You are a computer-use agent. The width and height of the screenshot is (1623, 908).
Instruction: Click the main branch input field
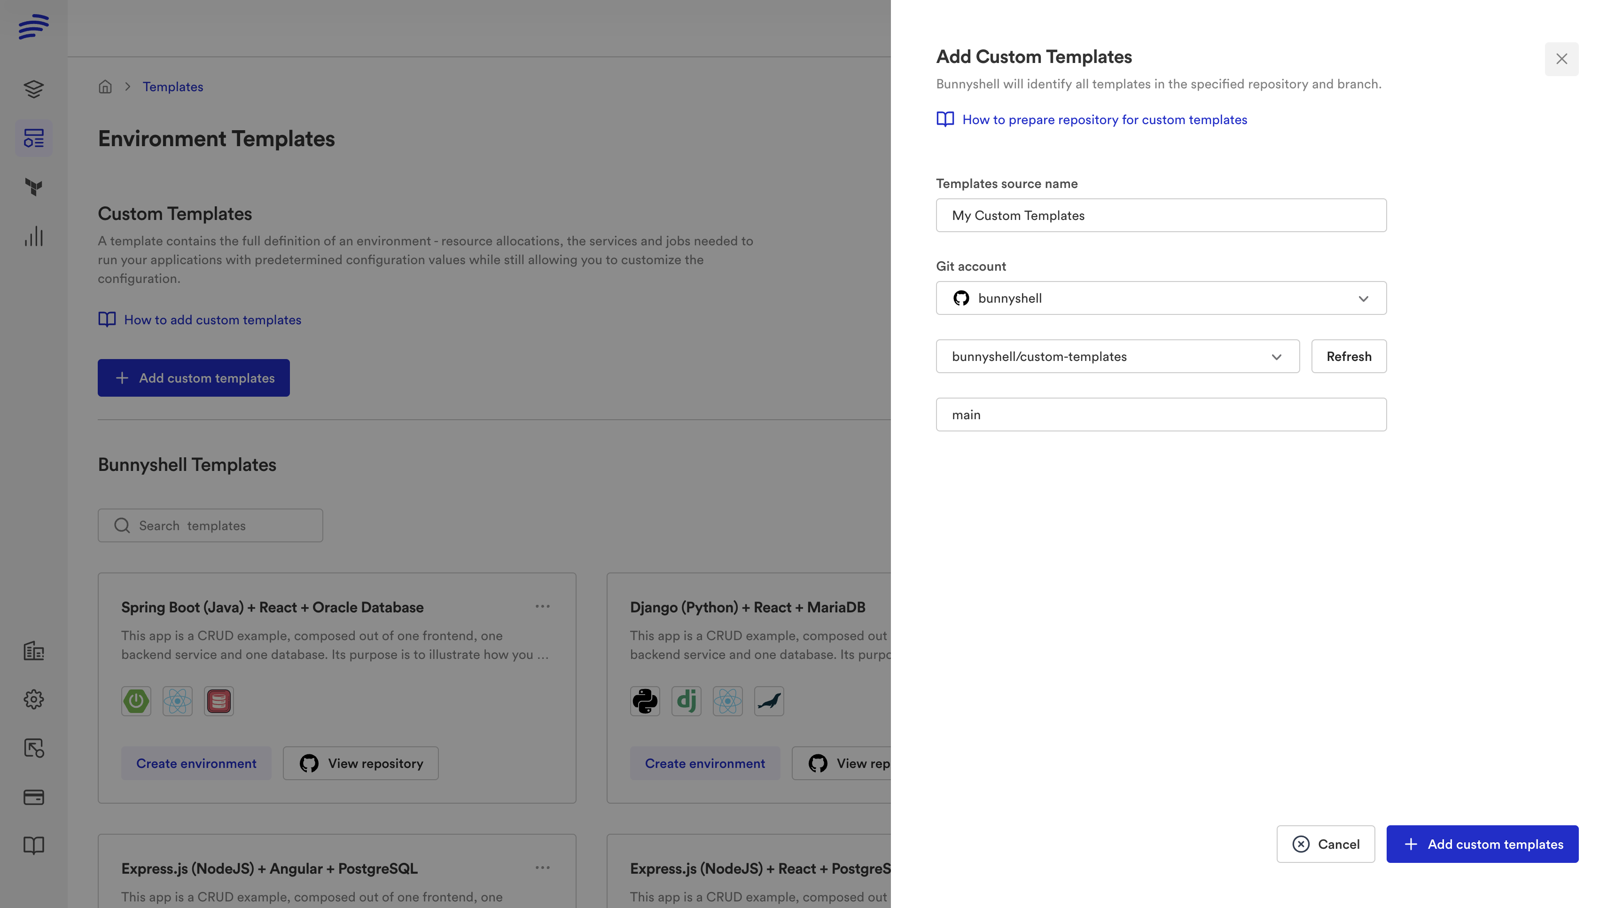(x=1160, y=414)
